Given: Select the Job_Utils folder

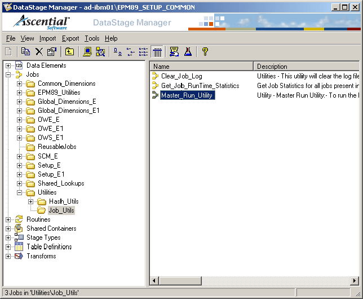Looking at the screenshot, I should coord(61,210).
